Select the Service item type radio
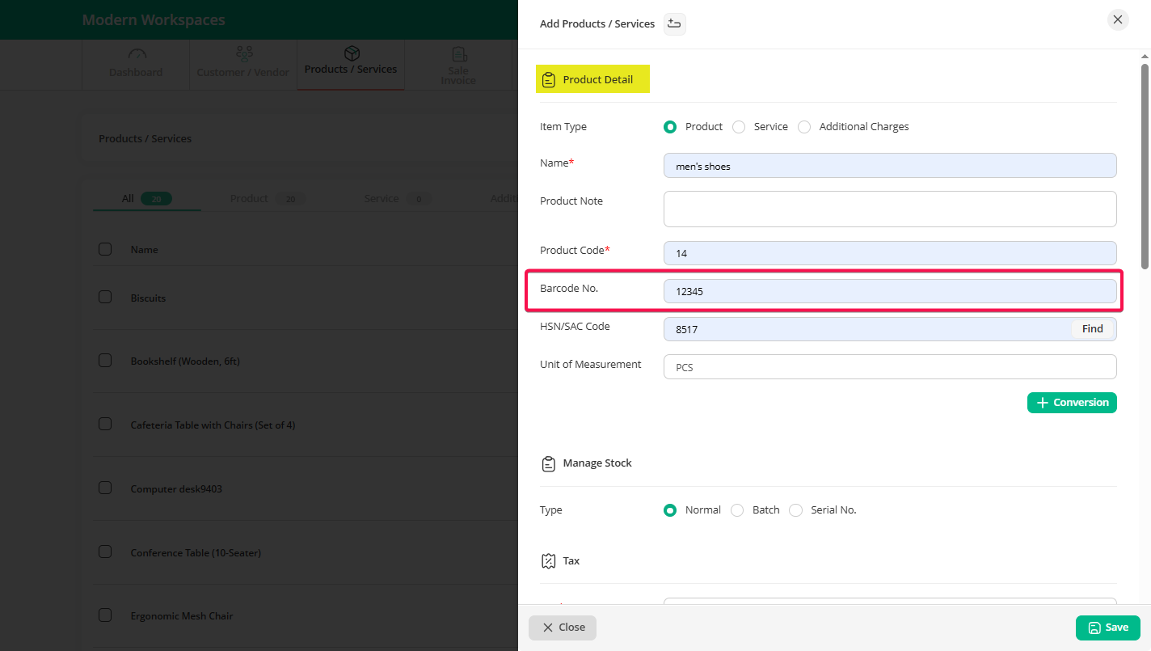The image size is (1151, 651). click(739, 127)
